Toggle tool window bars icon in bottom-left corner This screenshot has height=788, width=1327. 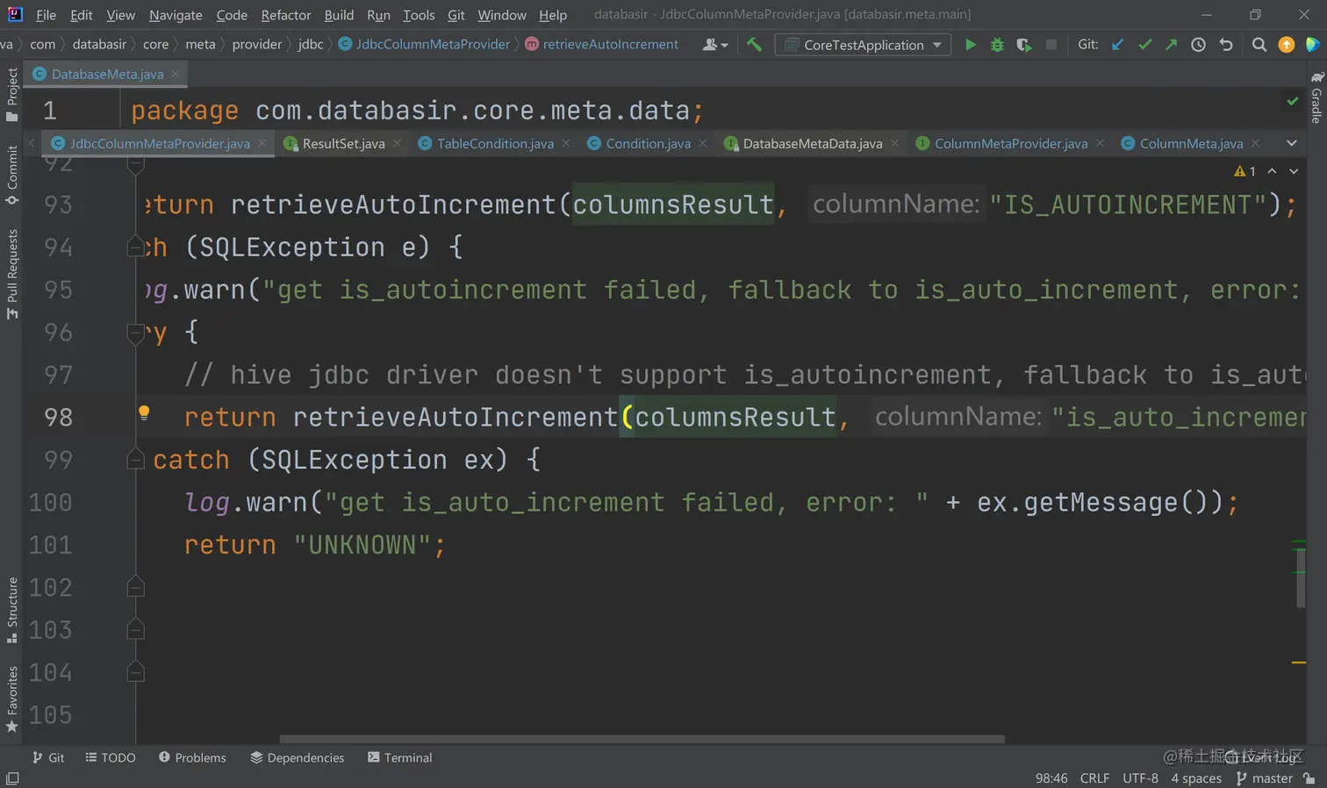(x=12, y=778)
